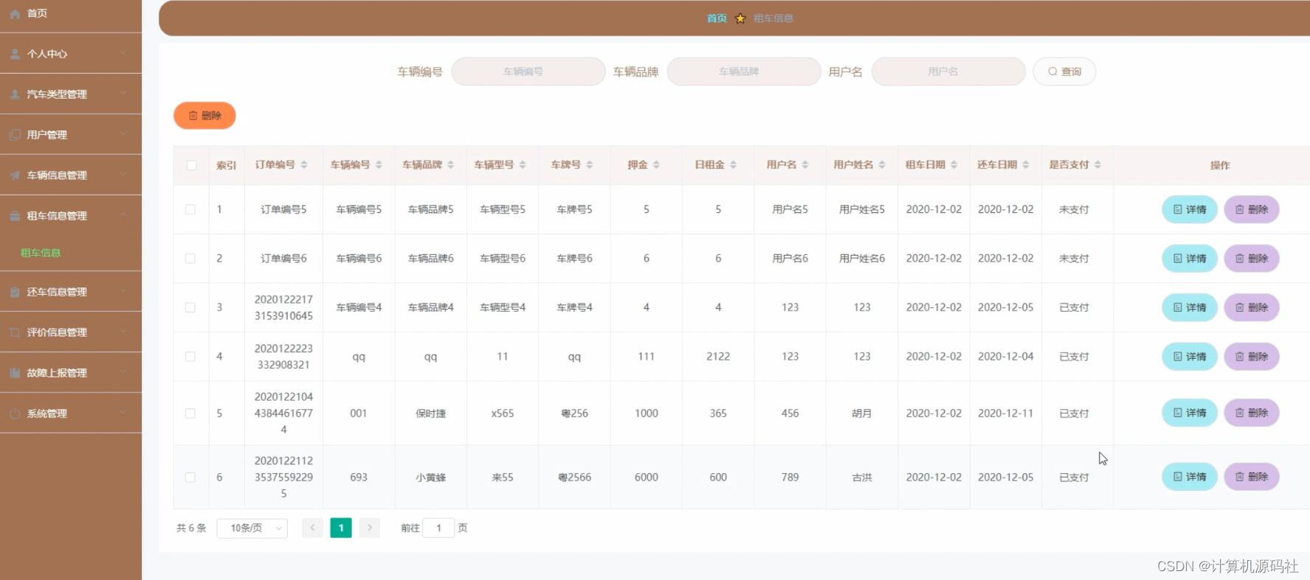Expand the 个人中心 menu chevron
This screenshot has height=580, width=1310.
coord(123,54)
